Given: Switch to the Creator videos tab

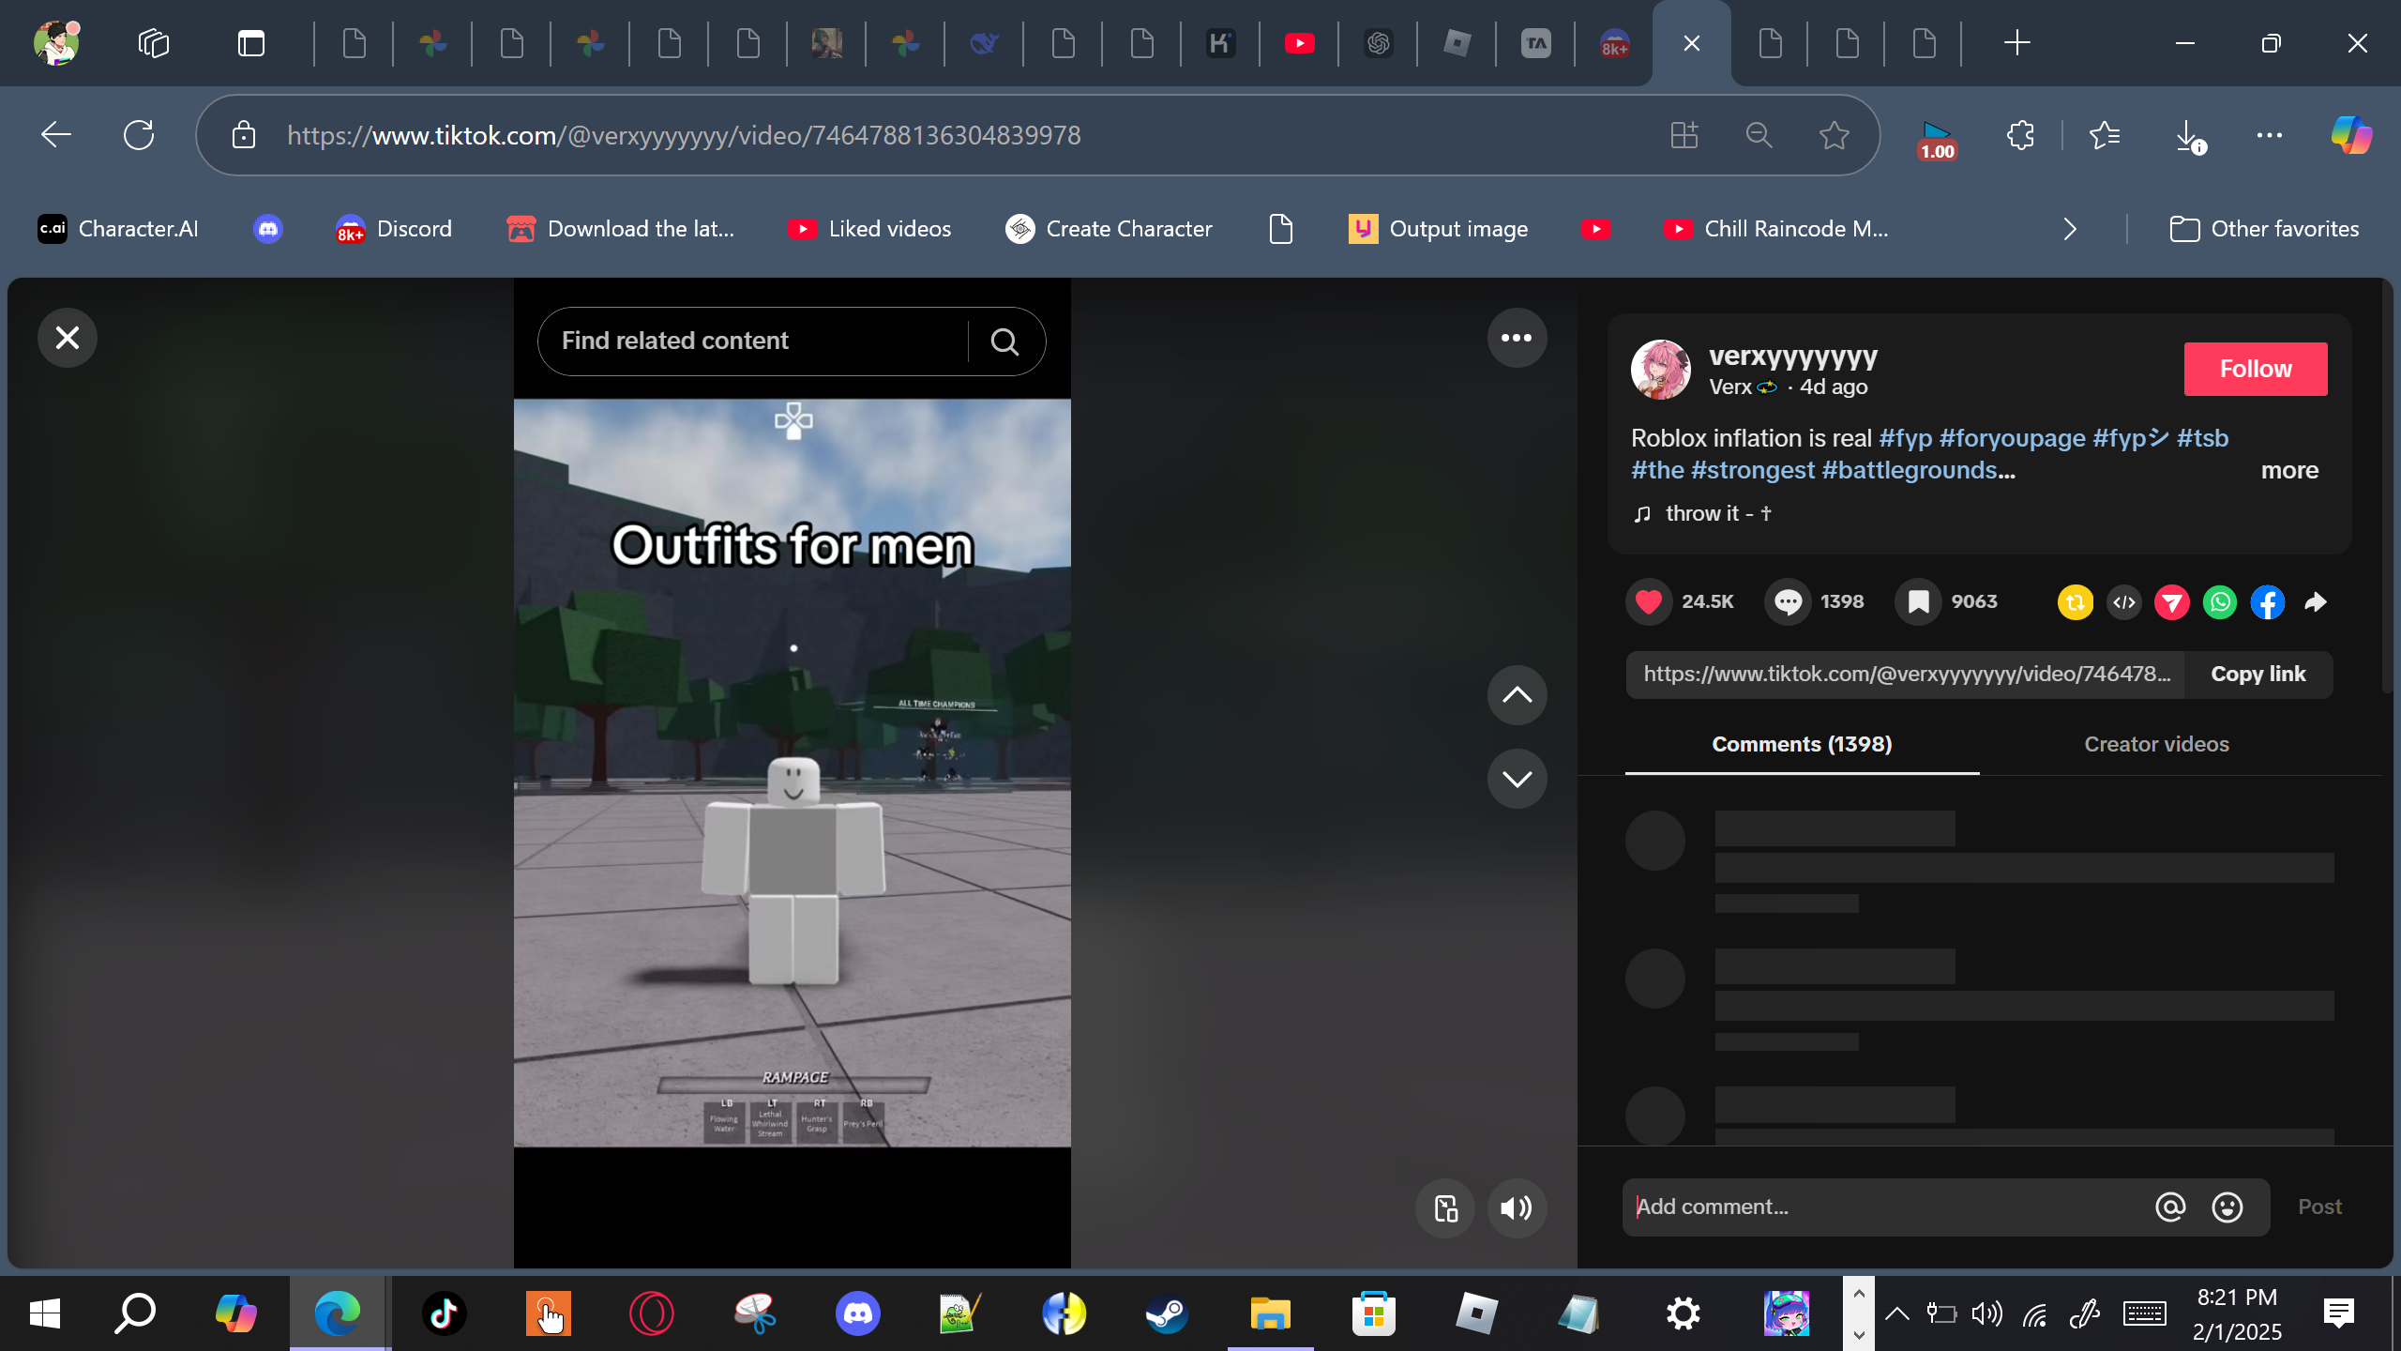Looking at the screenshot, I should pos(2155,744).
